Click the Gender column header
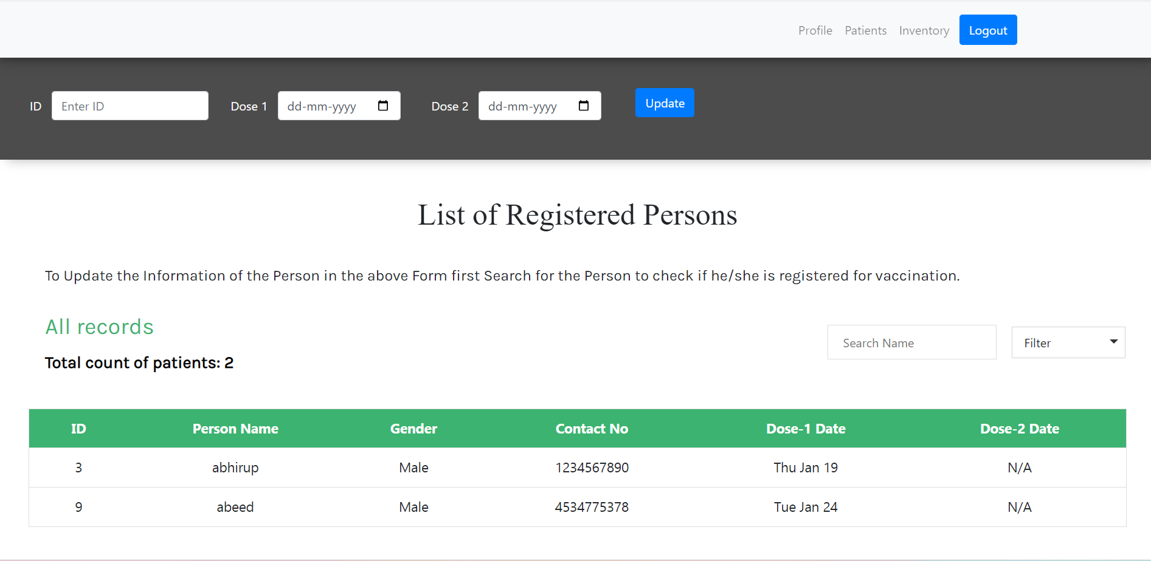This screenshot has height=561, width=1151. (x=413, y=428)
